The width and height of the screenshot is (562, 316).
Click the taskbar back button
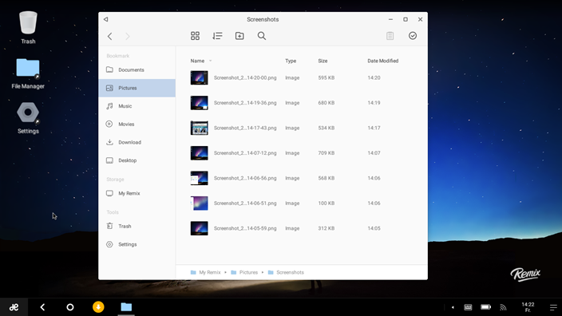coord(42,307)
